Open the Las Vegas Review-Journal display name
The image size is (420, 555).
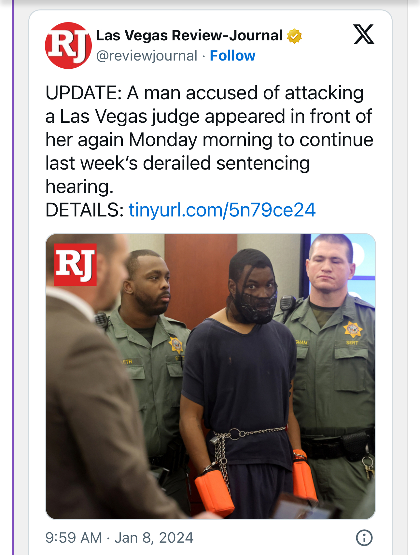189,35
